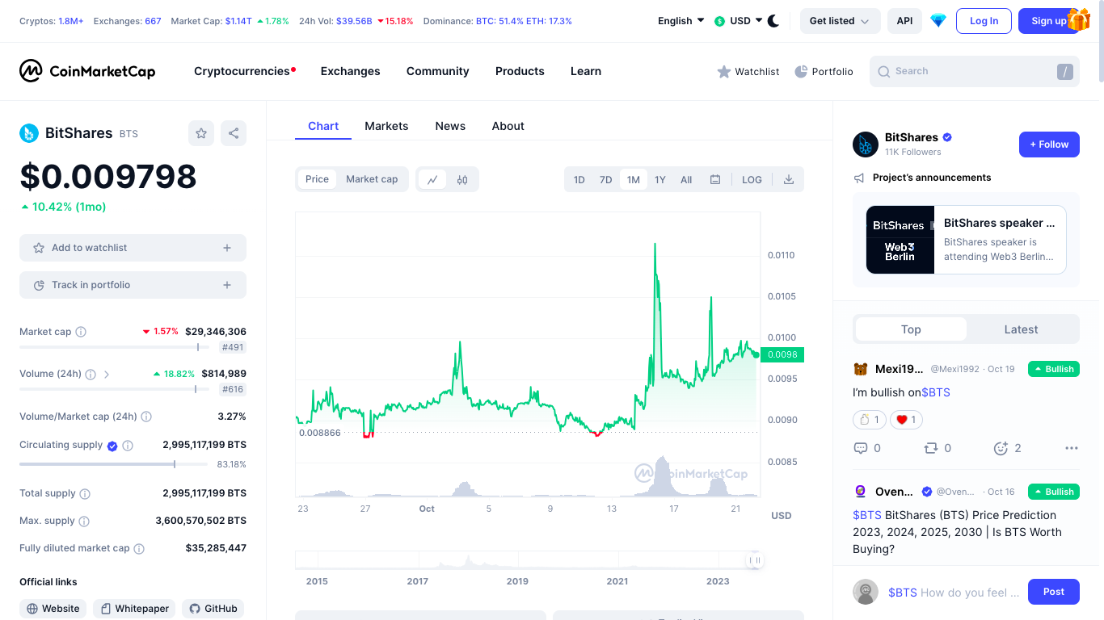Click Volume (24h) info icon
1104x620 pixels.
(91, 375)
